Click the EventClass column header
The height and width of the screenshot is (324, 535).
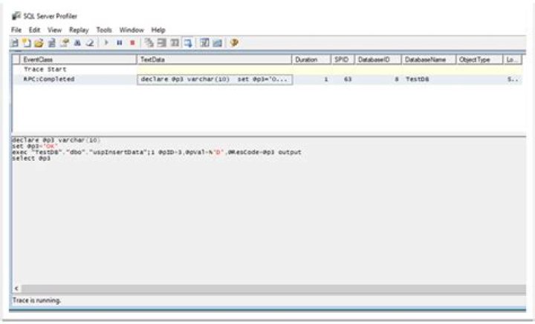(78, 59)
